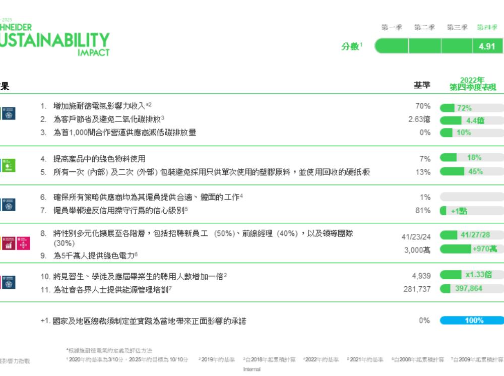Image resolution: width=504 pixels, height=376 pixels.
Task: Click the 10% progress bar
Action: coord(472,133)
